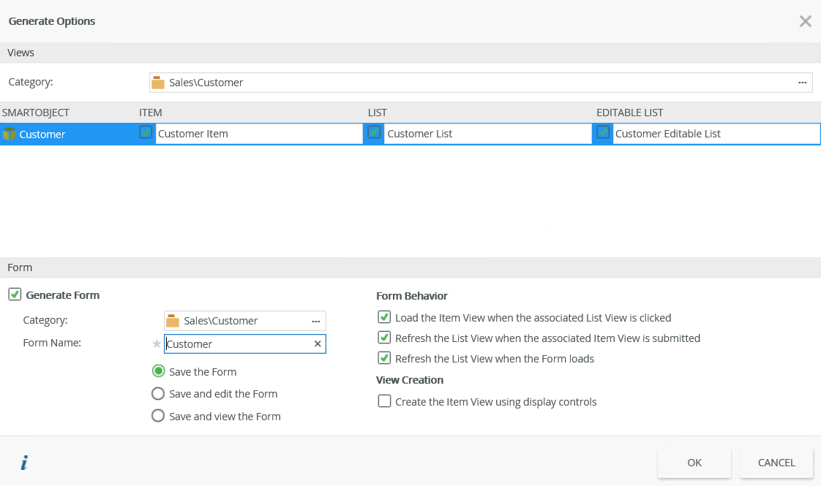Close the Generate Options dialog
821x486 pixels.
805,21
